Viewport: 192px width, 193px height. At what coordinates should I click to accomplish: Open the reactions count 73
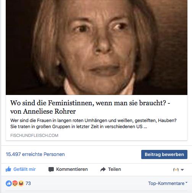[28, 183]
